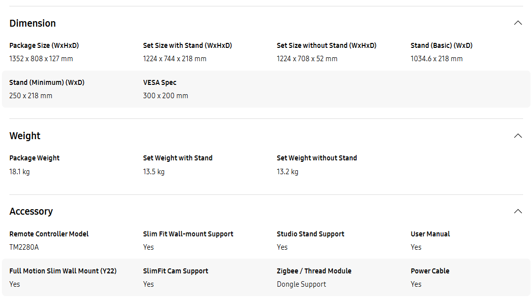The height and width of the screenshot is (302, 532).
Task: Click the Dongle Support value
Action: [x=302, y=284]
